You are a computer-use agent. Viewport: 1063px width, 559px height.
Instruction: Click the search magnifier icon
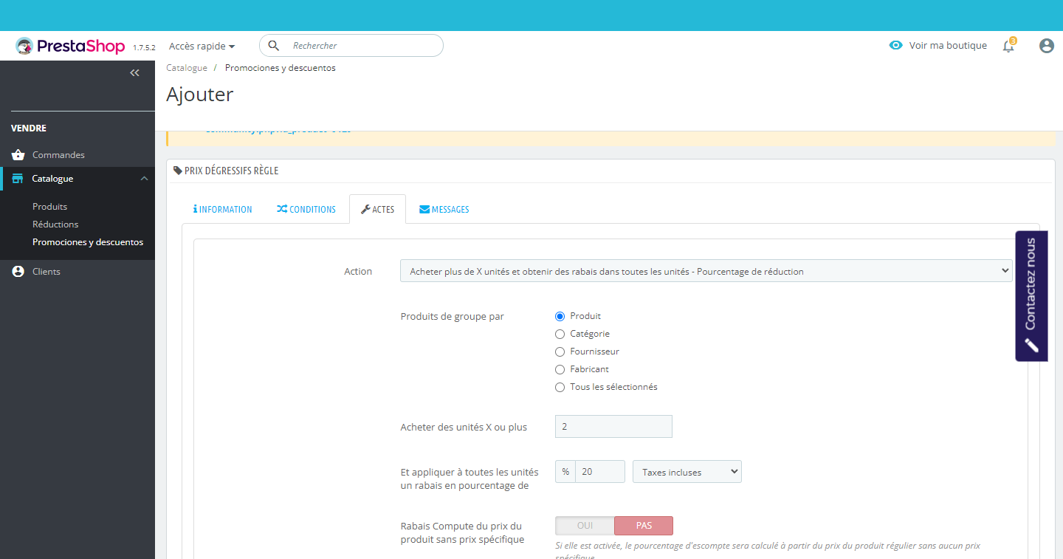pos(274,46)
